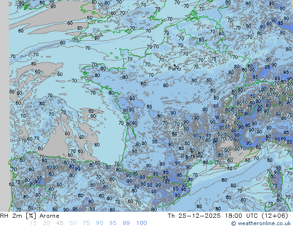Image resolution: width=293 pixels, height=227 pixels.
Task: Click legend value 100
Action: click(x=141, y=223)
